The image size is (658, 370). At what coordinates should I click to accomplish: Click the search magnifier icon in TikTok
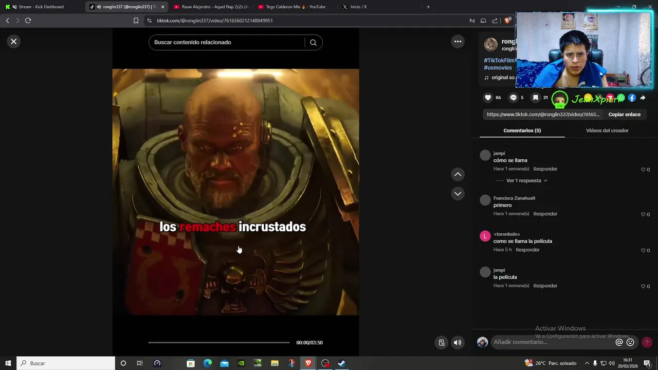coord(313,43)
